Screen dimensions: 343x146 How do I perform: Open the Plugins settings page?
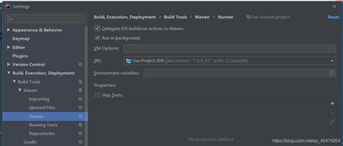20,56
